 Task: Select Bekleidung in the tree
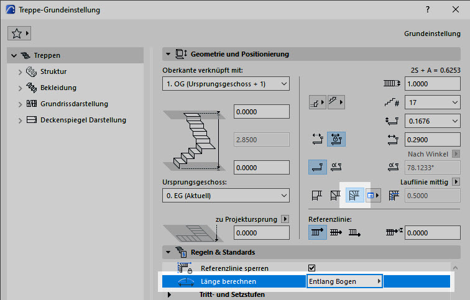pyautogui.click(x=58, y=88)
